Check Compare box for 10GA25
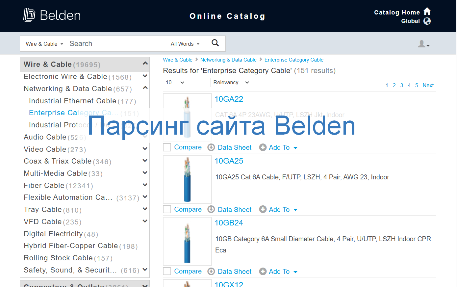Screen dimensions: 457x287 167,209
